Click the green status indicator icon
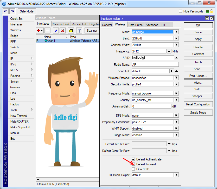 (x=207, y=11)
